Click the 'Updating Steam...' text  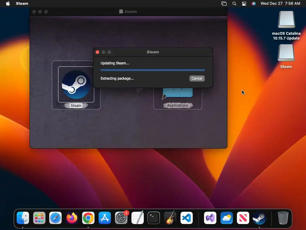click(x=115, y=63)
